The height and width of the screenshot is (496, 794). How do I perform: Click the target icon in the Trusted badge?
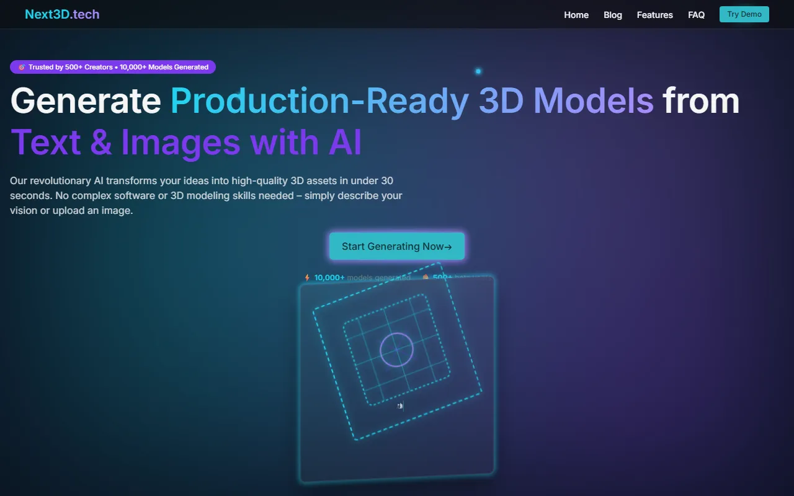coord(22,67)
